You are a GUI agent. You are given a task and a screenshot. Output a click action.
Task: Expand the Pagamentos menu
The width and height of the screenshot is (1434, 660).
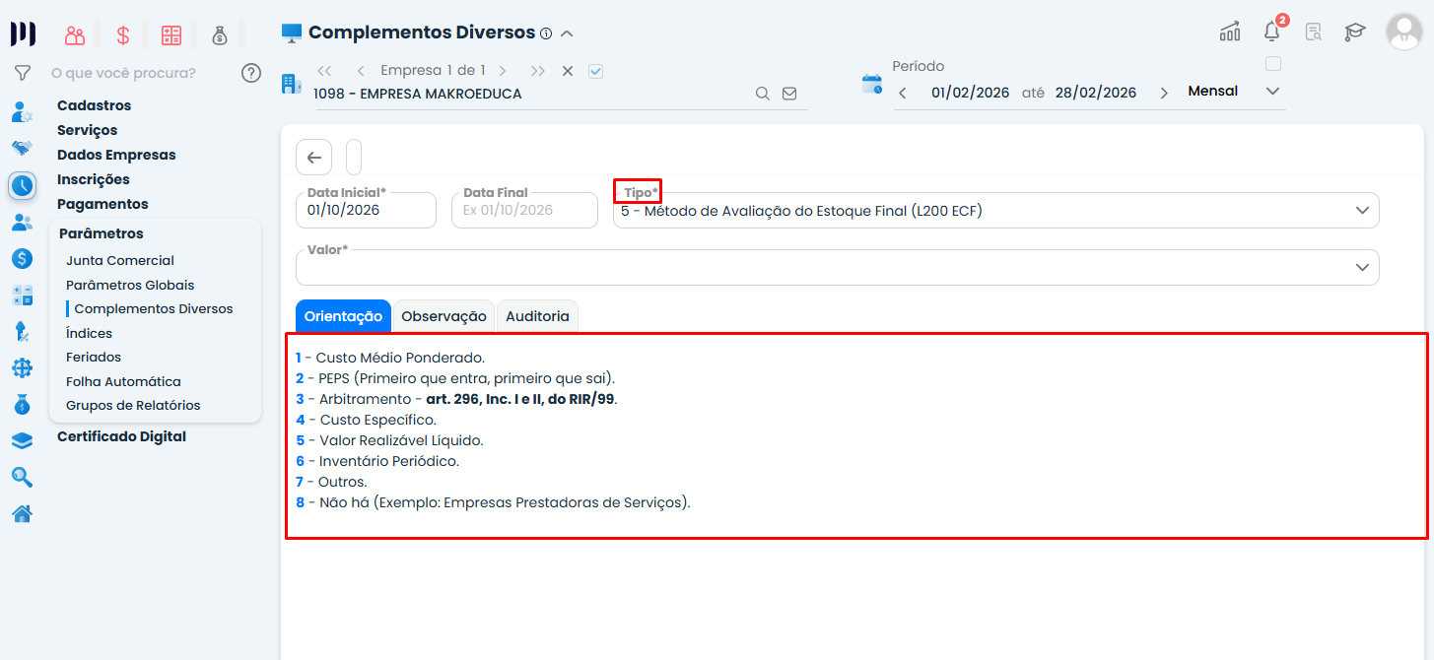coord(102,204)
